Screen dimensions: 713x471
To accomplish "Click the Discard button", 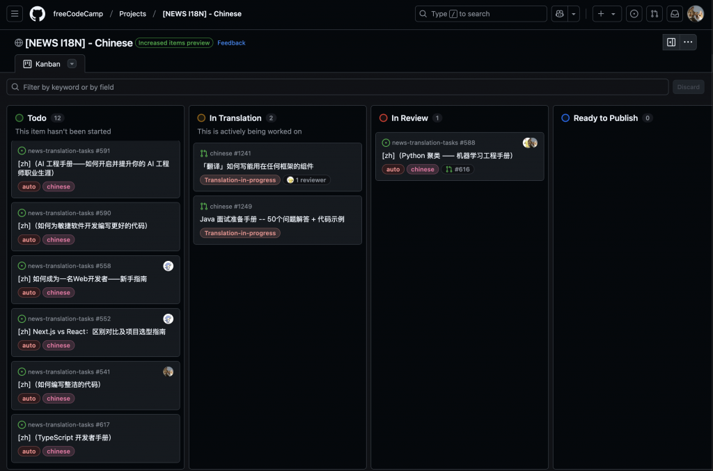I will pos(689,87).
